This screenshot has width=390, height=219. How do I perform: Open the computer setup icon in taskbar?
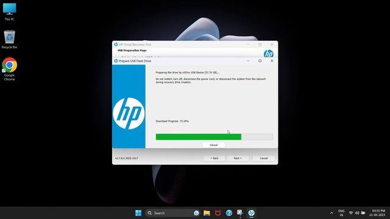(x=240, y=213)
